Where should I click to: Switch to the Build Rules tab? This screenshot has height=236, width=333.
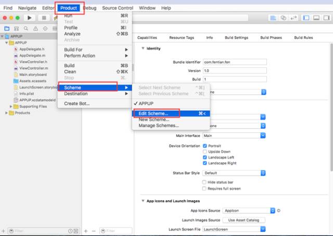pos(303,38)
